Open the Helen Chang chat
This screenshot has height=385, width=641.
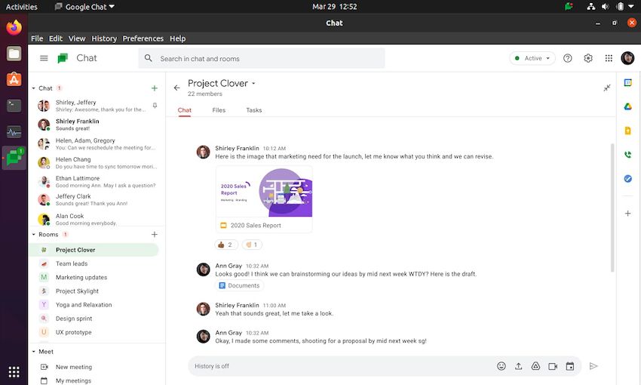96,162
